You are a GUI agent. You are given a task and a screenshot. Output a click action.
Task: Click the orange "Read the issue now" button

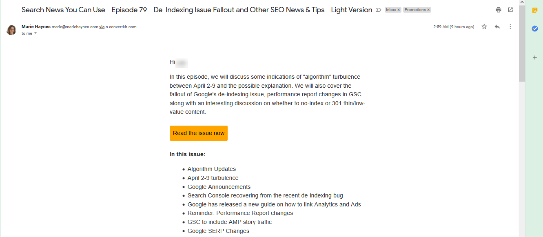point(199,133)
